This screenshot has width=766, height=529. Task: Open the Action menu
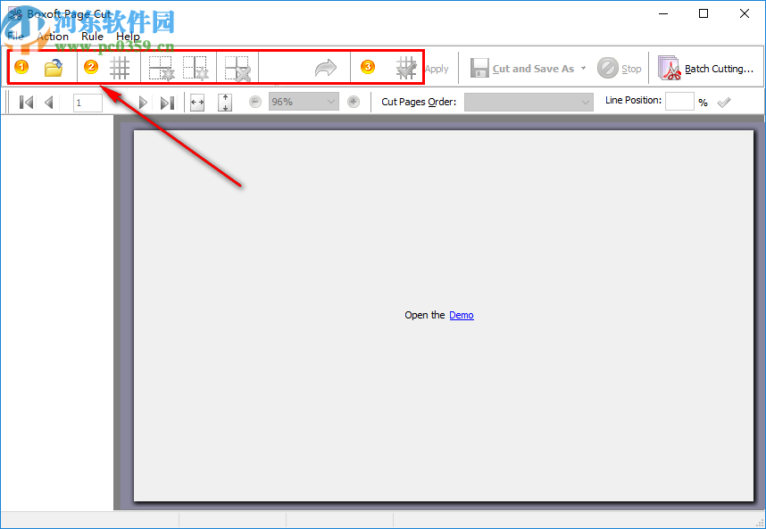pos(53,37)
